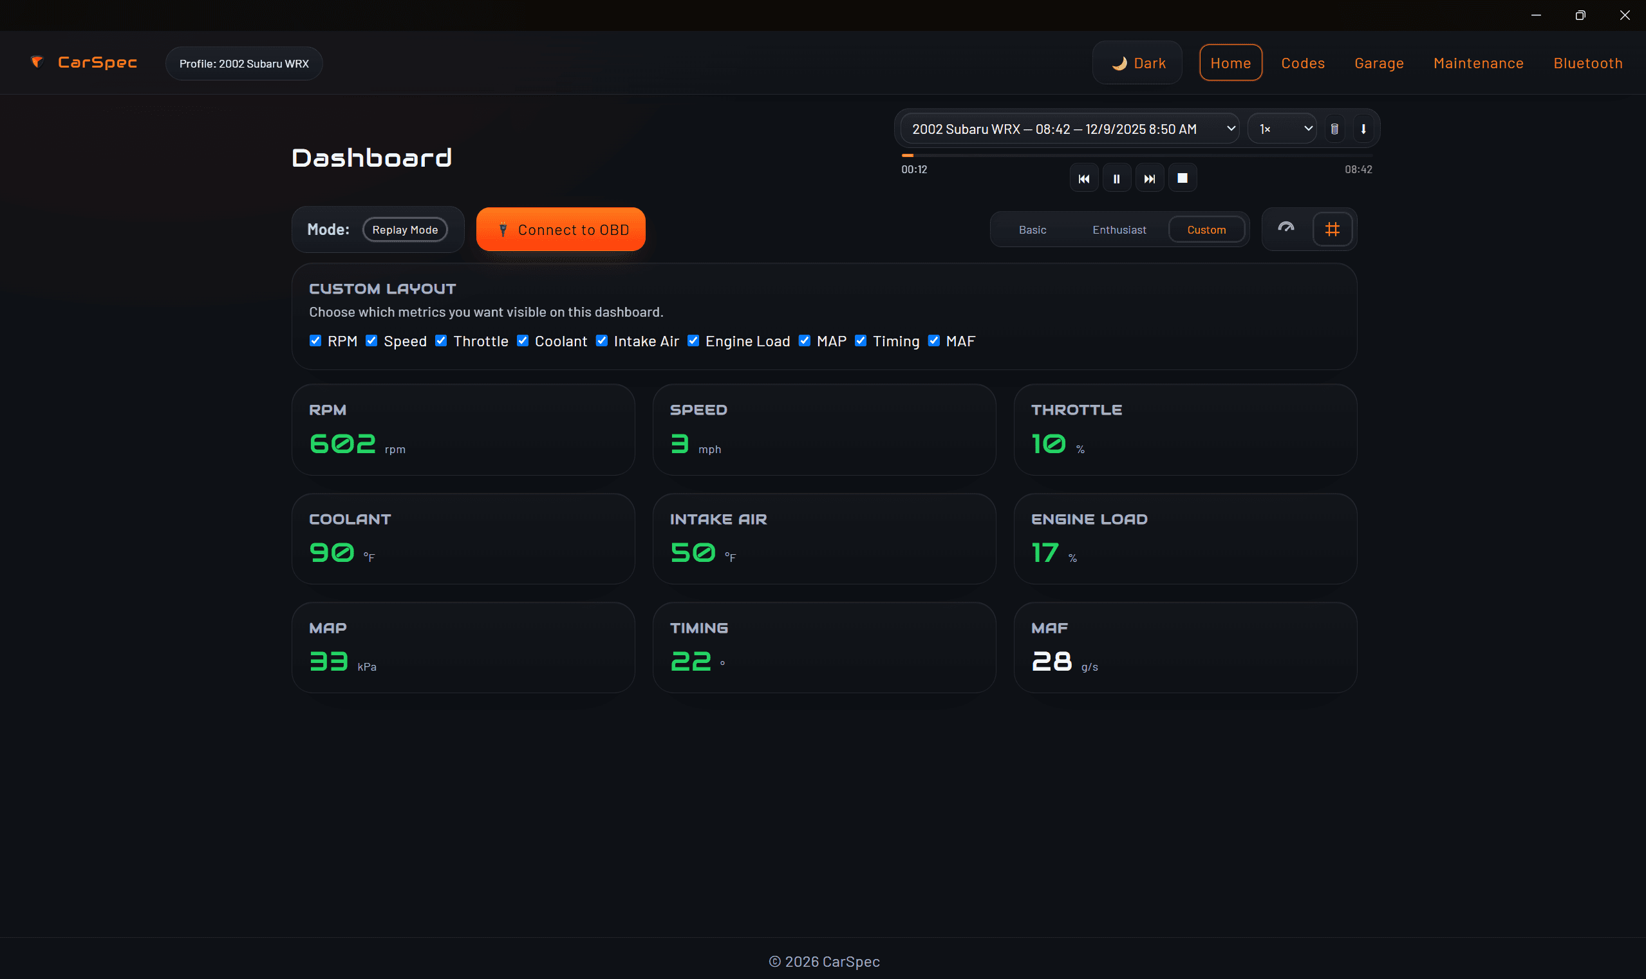Viewport: 1646px width, 979px height.
Task: Open the Codes page
Action: [x=1303, y=62]
